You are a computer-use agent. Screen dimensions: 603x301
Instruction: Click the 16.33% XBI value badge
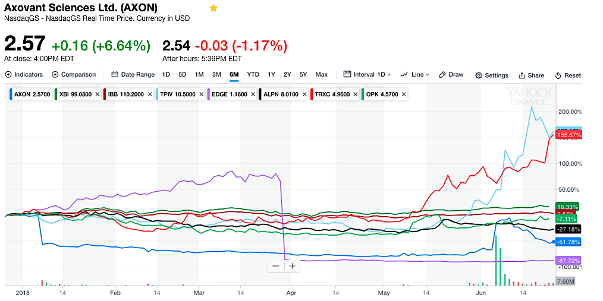[569, 207]
